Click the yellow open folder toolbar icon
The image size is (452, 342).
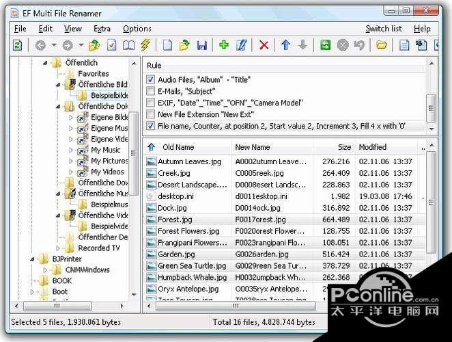point(382,45)
